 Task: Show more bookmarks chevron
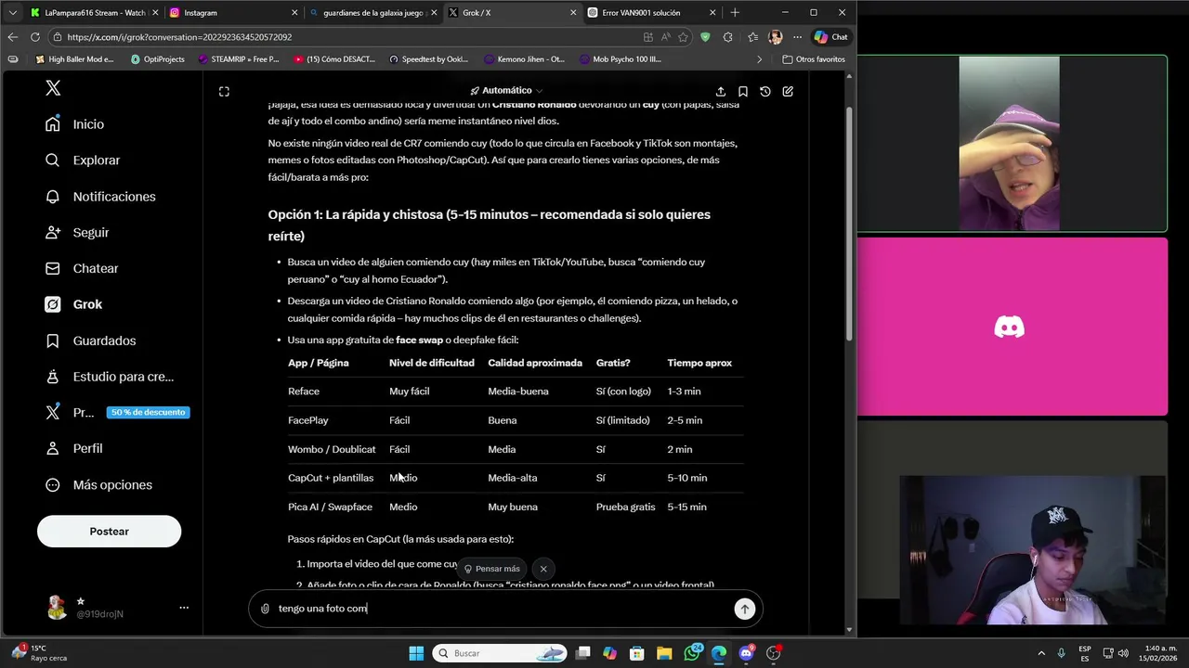coord(760,59)
